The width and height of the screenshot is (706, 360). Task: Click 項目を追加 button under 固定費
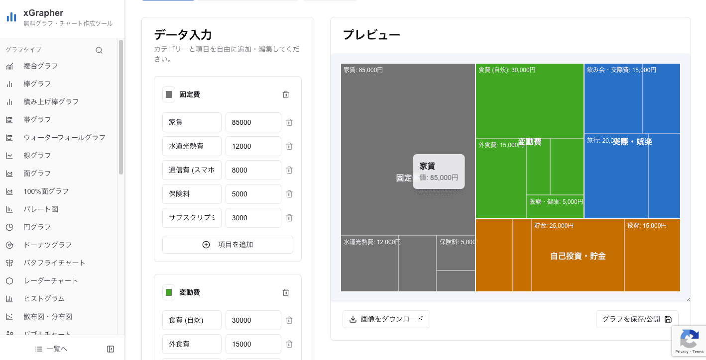[228, 245]
